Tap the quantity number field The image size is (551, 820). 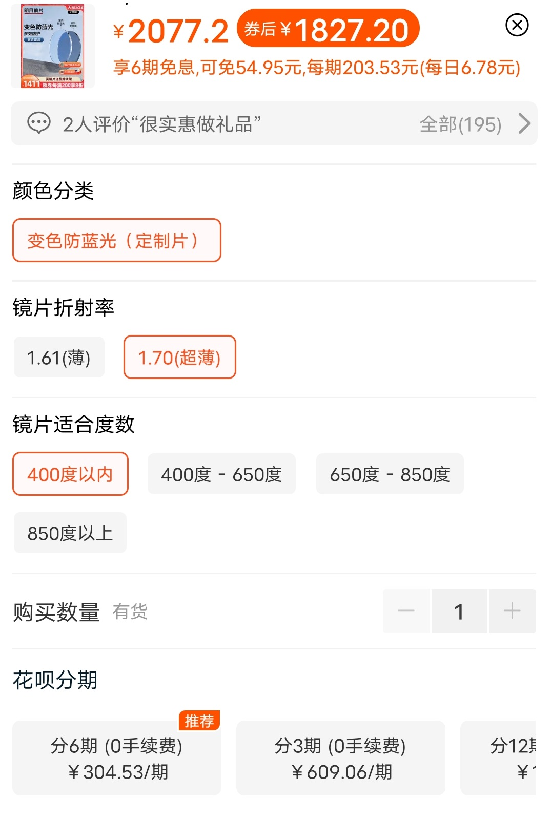459,611
